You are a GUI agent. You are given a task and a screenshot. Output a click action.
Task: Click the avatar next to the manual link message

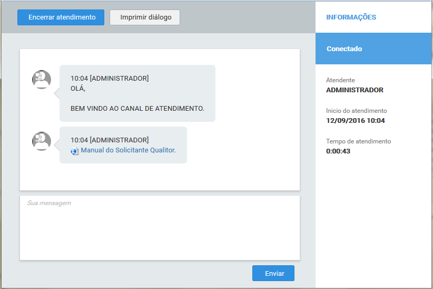click(x=42, y=141)
